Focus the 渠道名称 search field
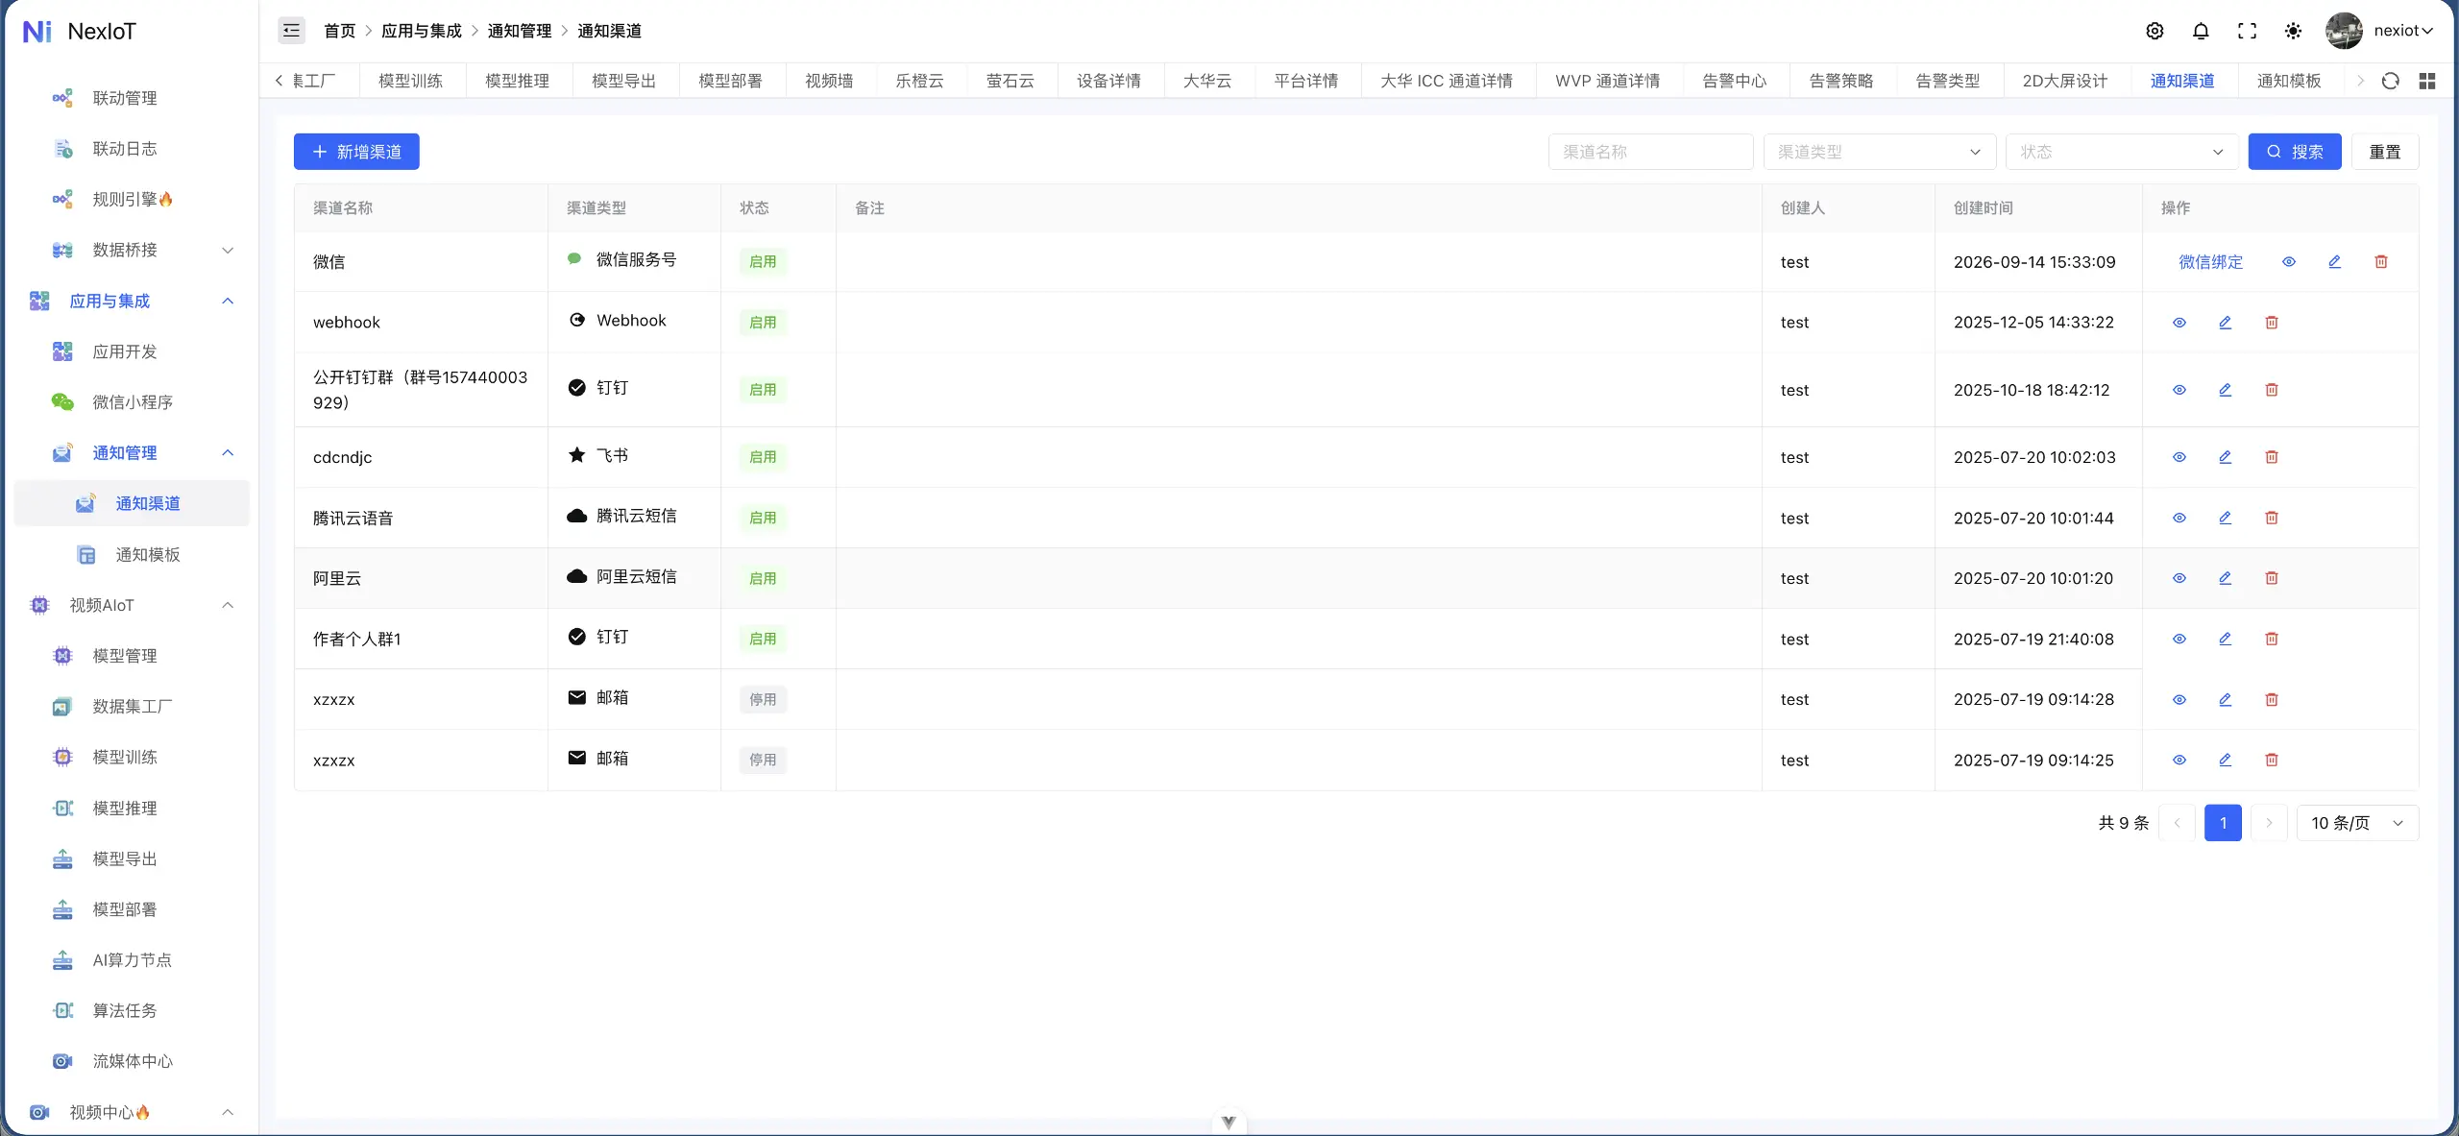This screenshot has height=1136, width=2459. pyautogui.click(x=1650, y=152)
